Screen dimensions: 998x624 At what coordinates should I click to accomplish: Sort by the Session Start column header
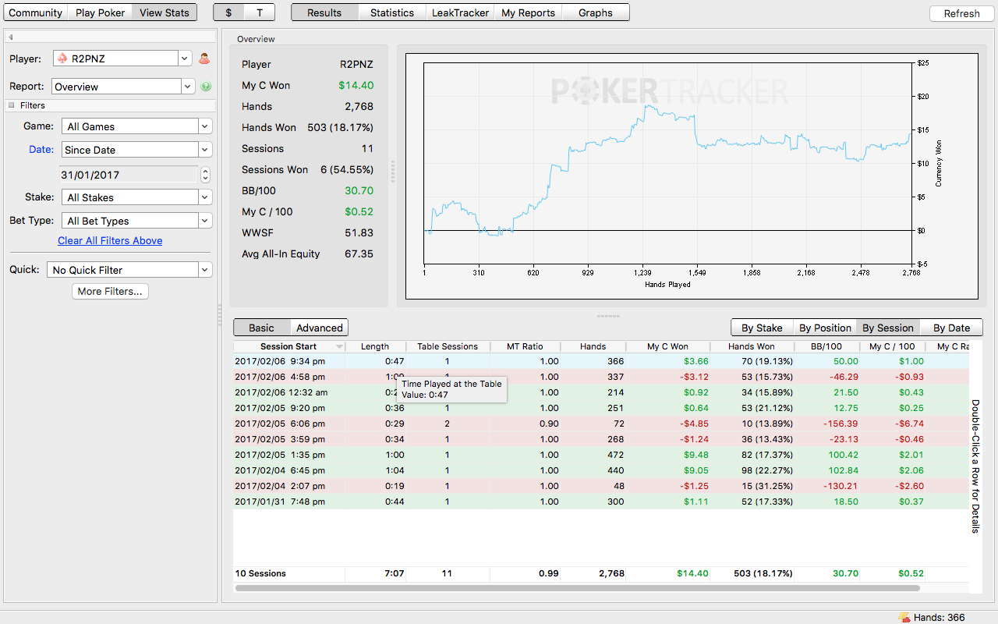click(289, 346)
